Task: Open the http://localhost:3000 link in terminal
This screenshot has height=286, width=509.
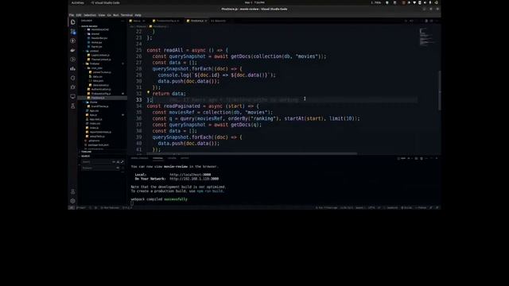Action: pyautogui.click(x=190, y=175)
